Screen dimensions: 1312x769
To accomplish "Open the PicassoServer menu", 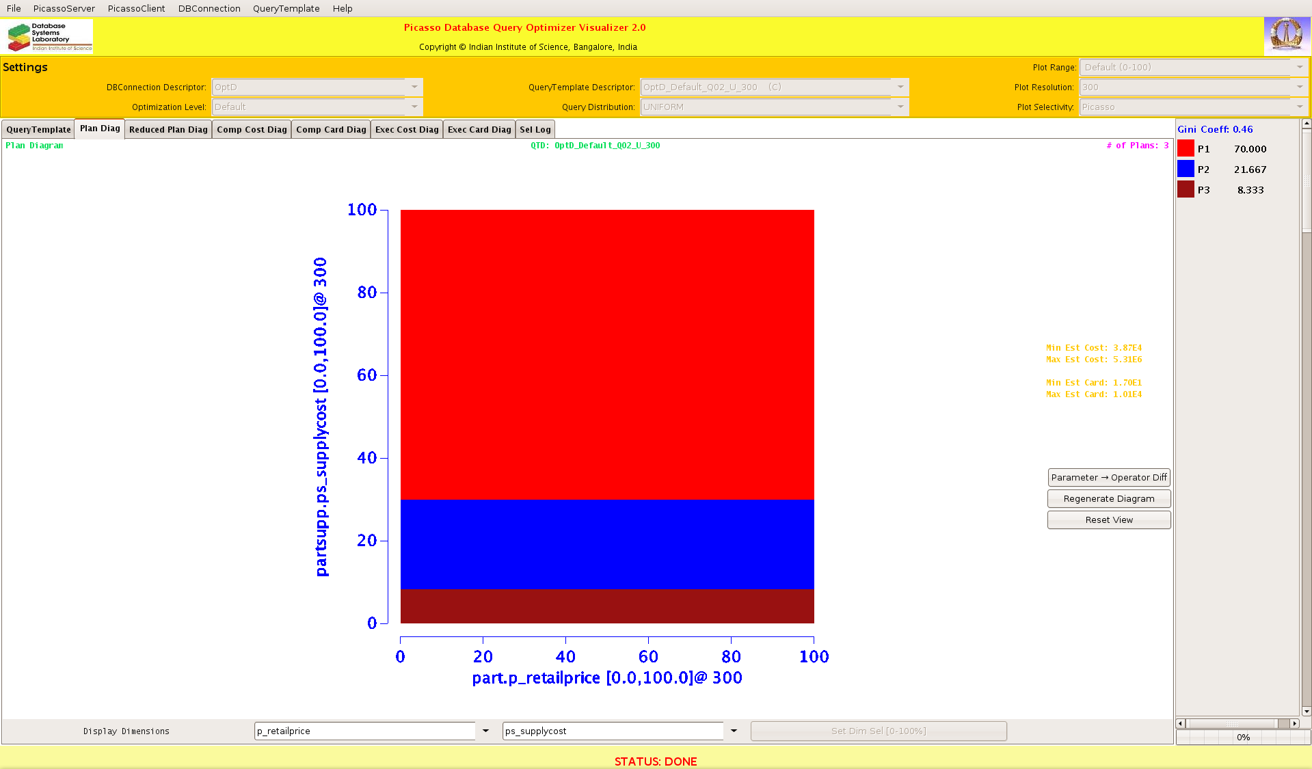I will pos(64,8).
